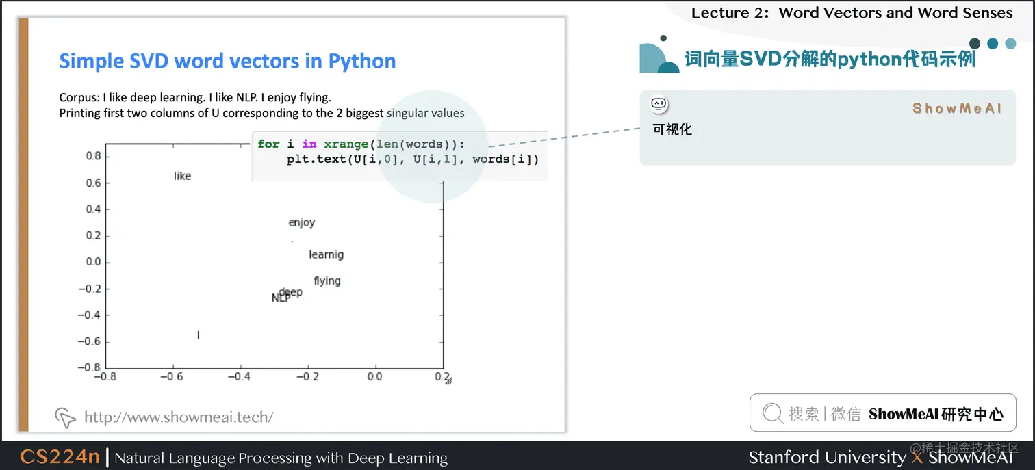Click the word enjoy on the scatter plot
Viewport: 1035px width, 470px height.
click(301, 222)
